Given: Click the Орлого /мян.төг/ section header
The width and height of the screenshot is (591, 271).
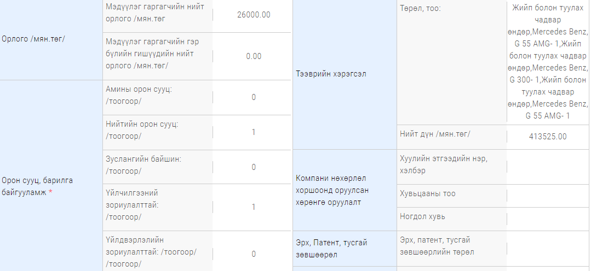Looking at the screenshot, I should (33, 39).
